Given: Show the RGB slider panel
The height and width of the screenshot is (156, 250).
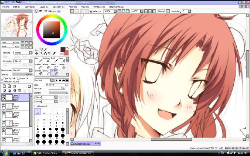Looking at the screenshot, I should coord(41,11).
